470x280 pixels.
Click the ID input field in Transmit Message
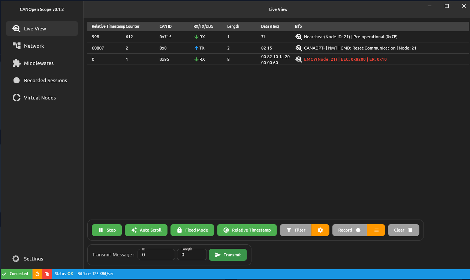tap(156, 254)
